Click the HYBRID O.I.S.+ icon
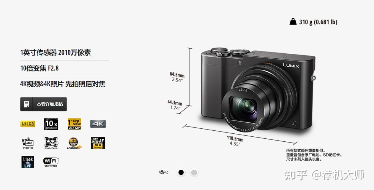 point(74,143)
